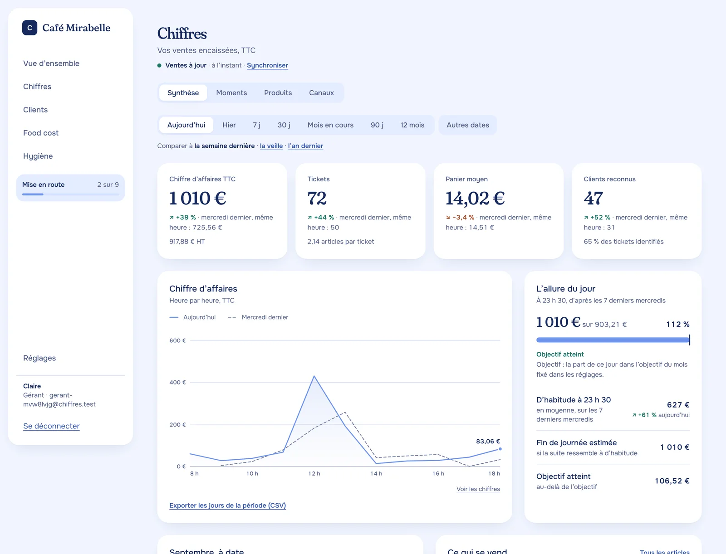
Task: Click the +52 % up-arrow trend icon
Action: click(586, 218)
